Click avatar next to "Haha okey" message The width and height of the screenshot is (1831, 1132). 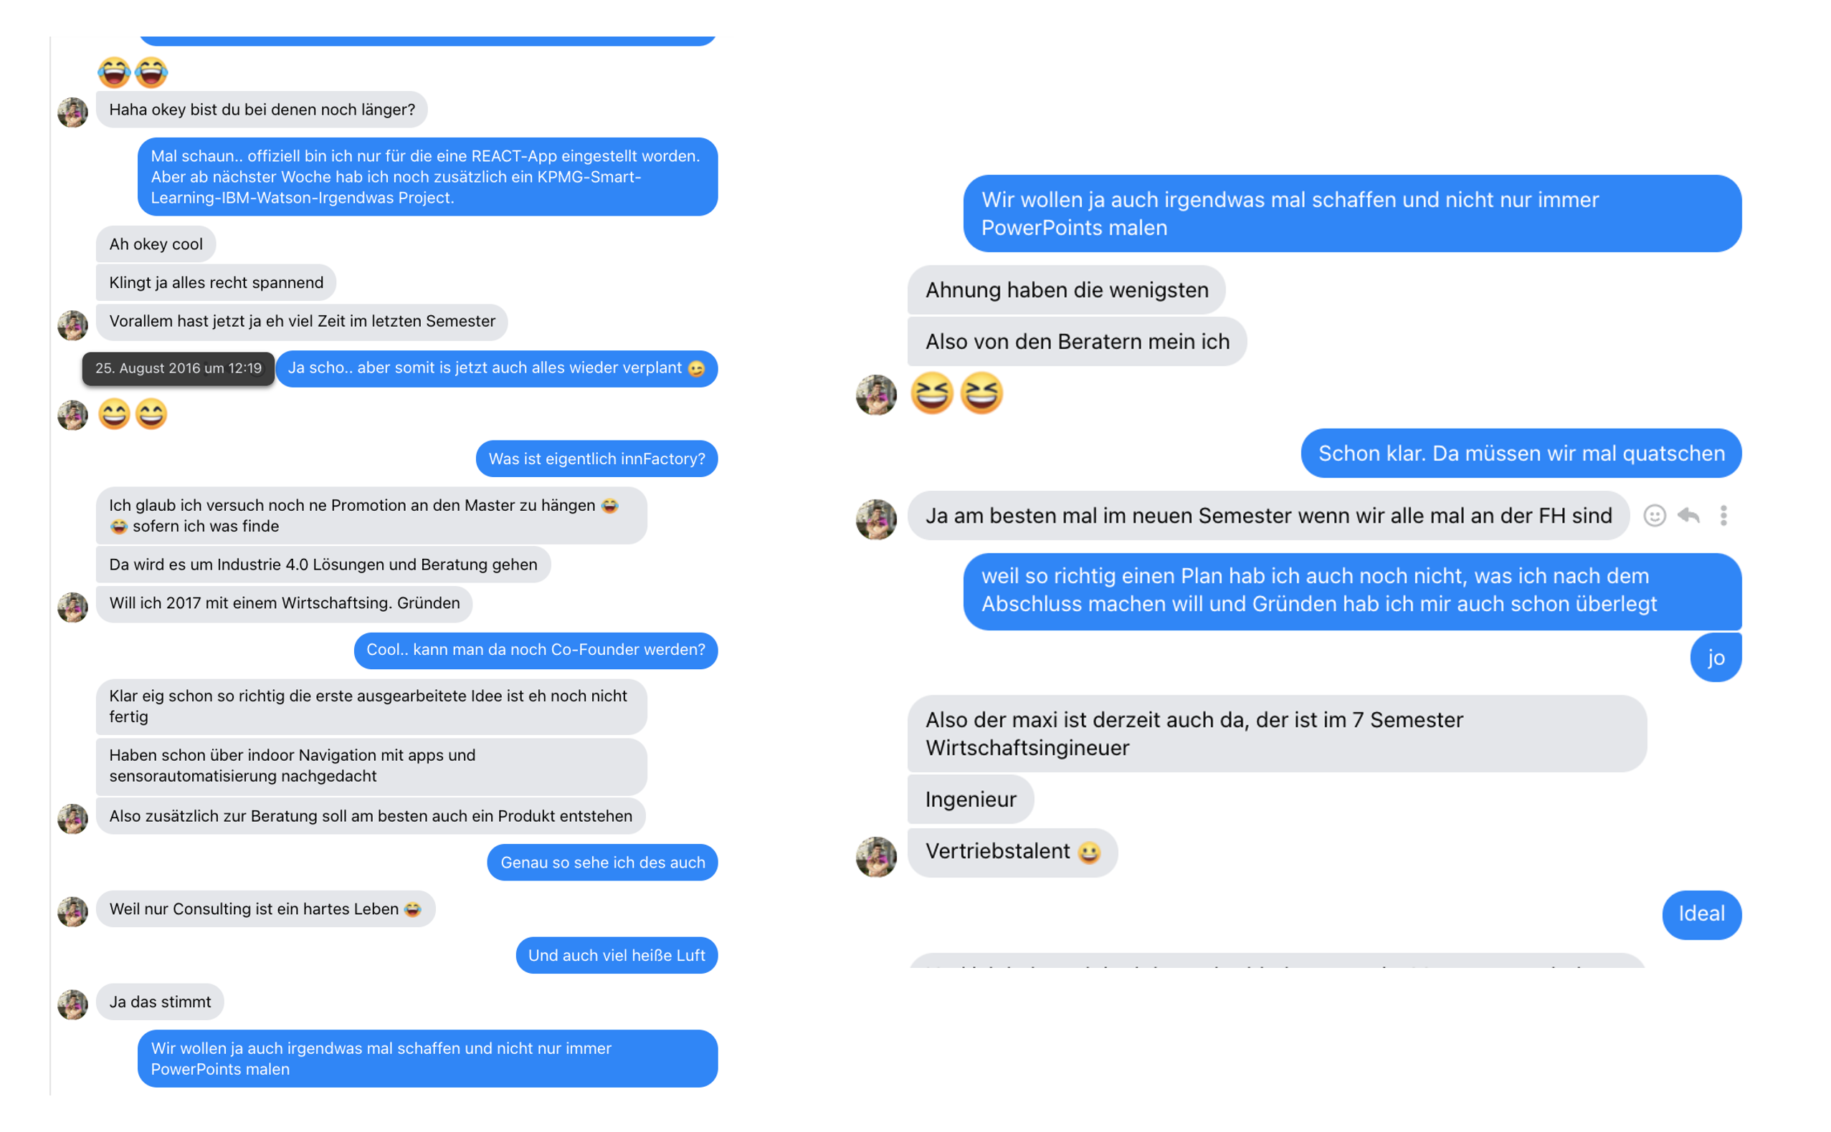[72, 112]
